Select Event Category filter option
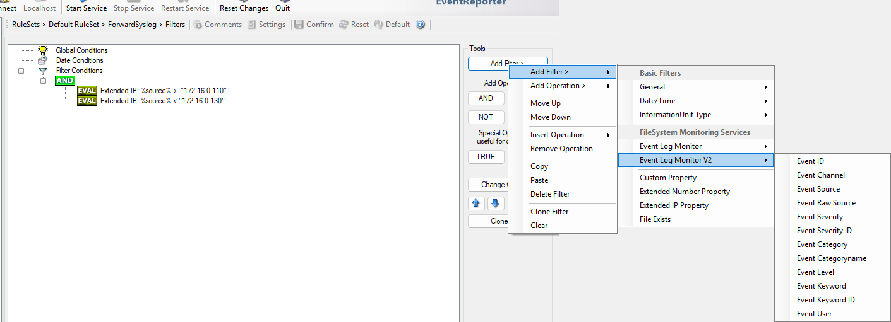The image size is (891, 322). tap(833, 244)
